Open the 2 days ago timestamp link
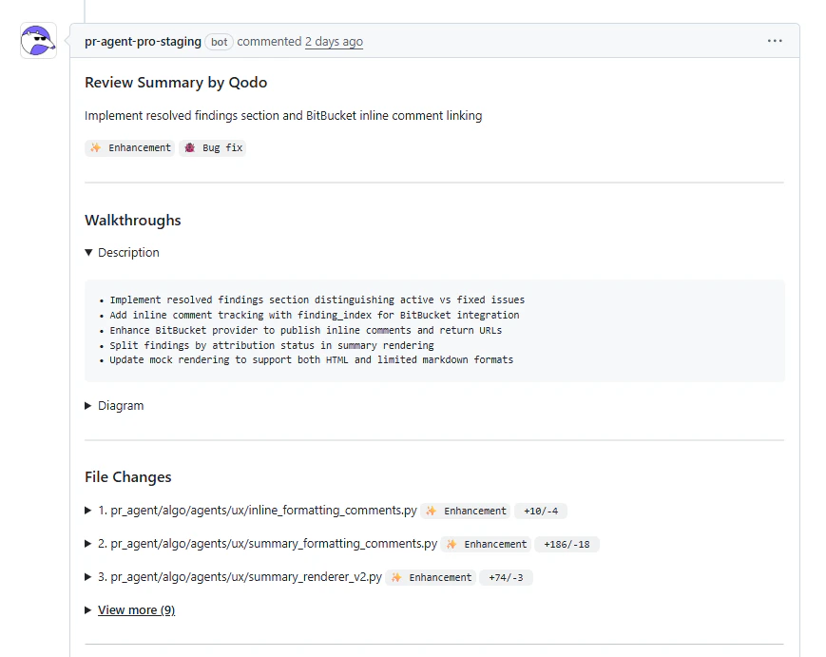This screenshot has width=826, height=657. click(334, 41)
